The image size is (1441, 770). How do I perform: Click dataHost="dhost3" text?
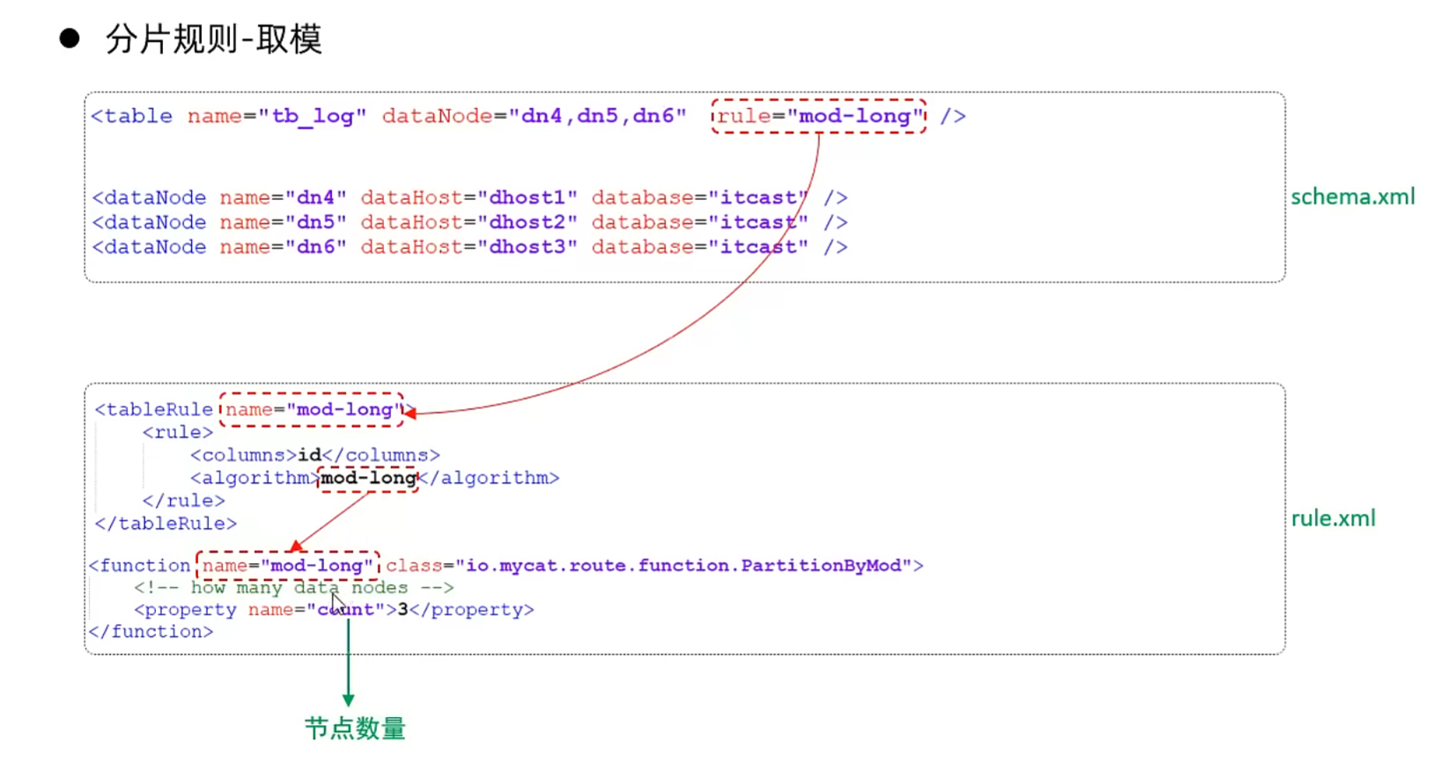click(469, 246)
